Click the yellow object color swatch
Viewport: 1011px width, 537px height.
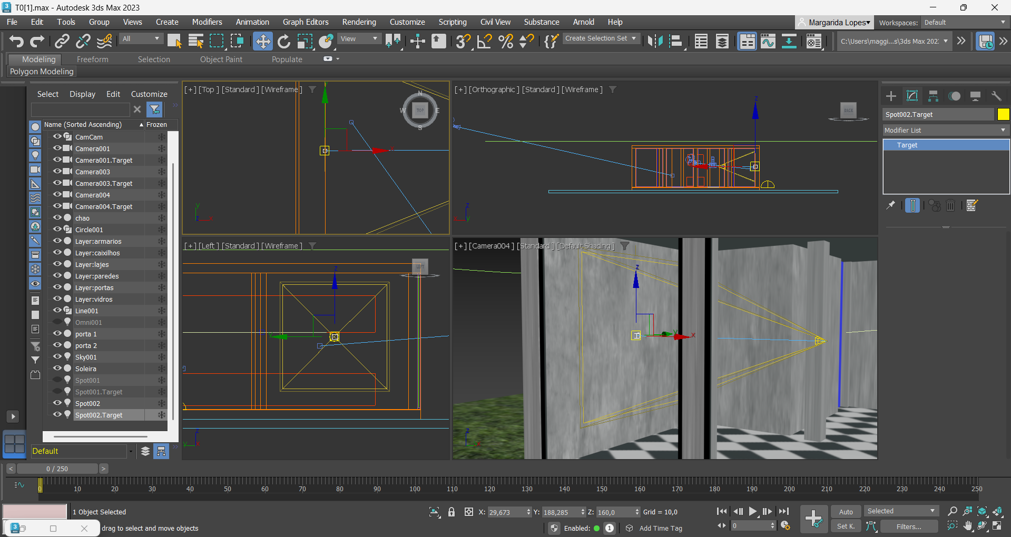pos(1003,114)
